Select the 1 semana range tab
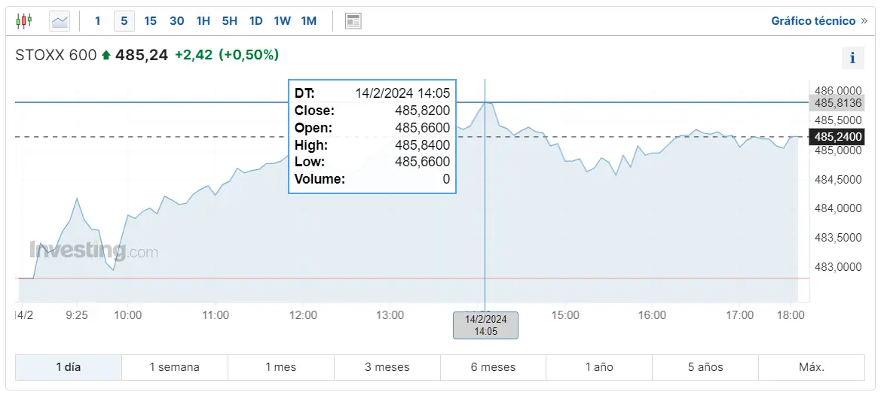881x398 pixels. click(175, 368)
